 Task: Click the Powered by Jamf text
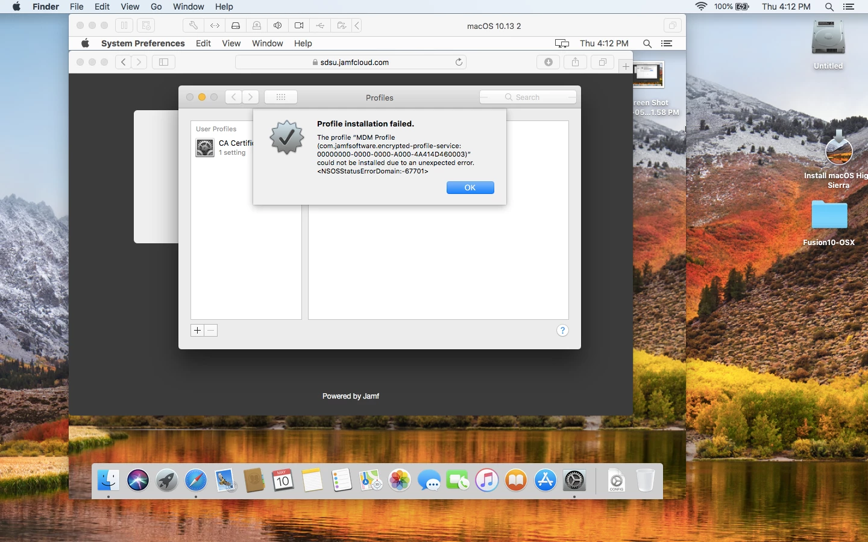coord(351,396)
